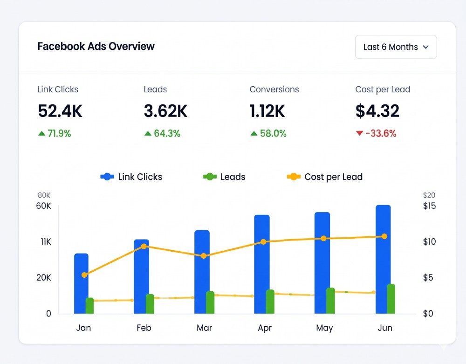Click the Jun axis label

pyautogui.click(x=385, y=328)
